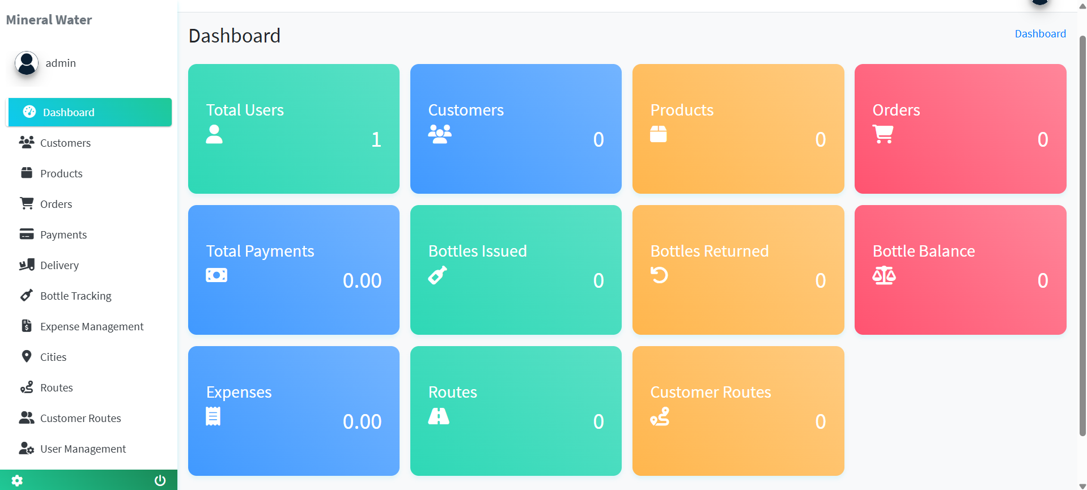Click the balance scale icon on Bottle Balance card
Screen dimensions: 1087x490
coord(884,275)
